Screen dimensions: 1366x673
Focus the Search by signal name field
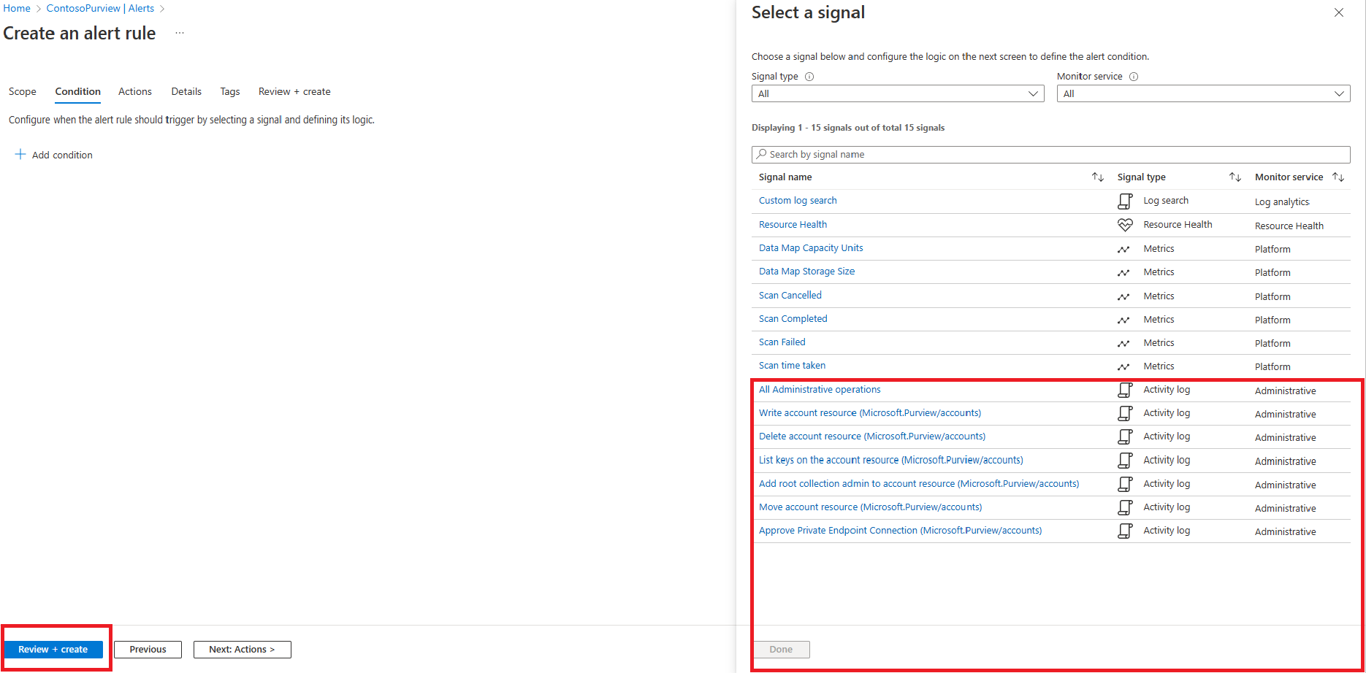tap(1050, 155)
